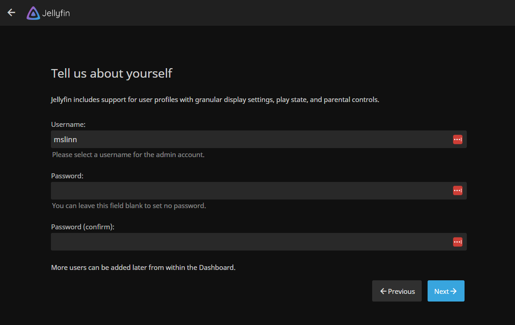Screen dimensions: 515x325
Task: Click the "Password (confirm):" label
Action: click(83, 227)
